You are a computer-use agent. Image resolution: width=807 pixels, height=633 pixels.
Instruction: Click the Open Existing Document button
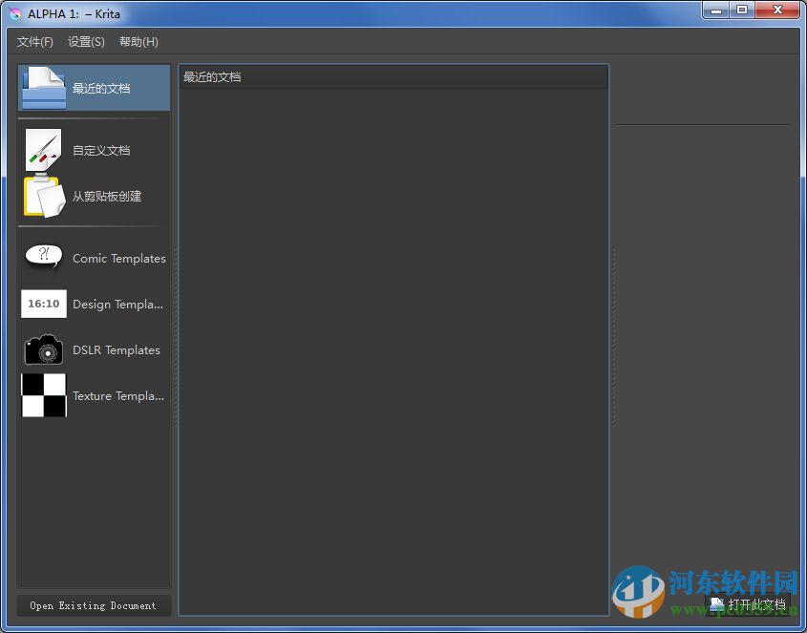(x=93, y=604)
